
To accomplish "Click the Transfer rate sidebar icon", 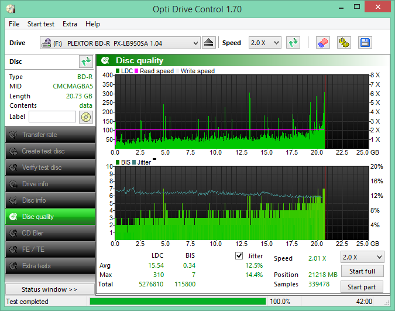I will [x=13, y=135].
